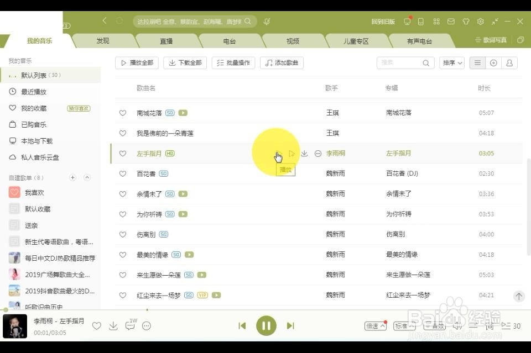
Task: Open comments for the current song
Action: coord(131,325)
